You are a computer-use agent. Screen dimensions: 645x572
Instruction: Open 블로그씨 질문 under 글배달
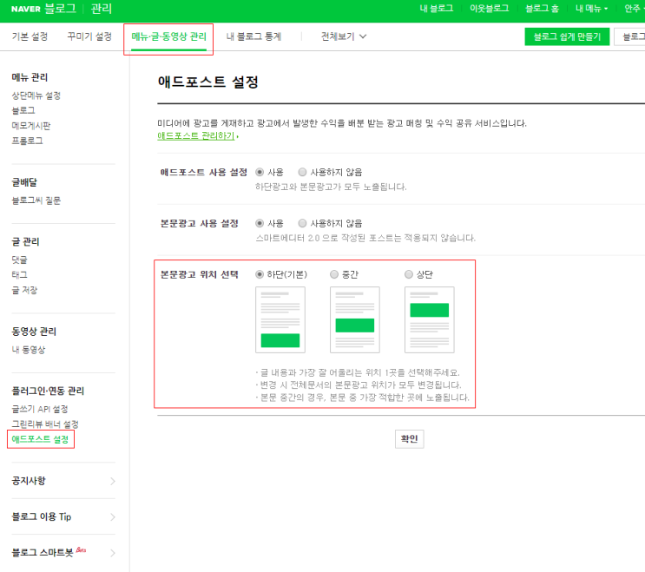(x=36, y=201)
